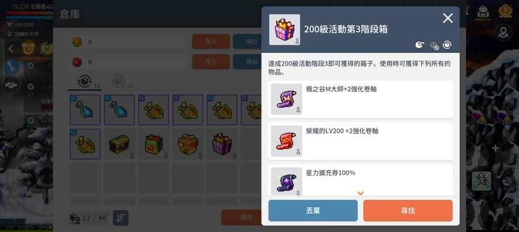Click 存入 deposit button for red mesos

pyautogui.click(x=211, y=62)
